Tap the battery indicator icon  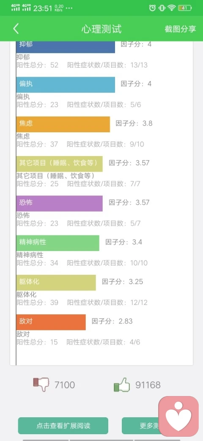click(x=185, y=8)
